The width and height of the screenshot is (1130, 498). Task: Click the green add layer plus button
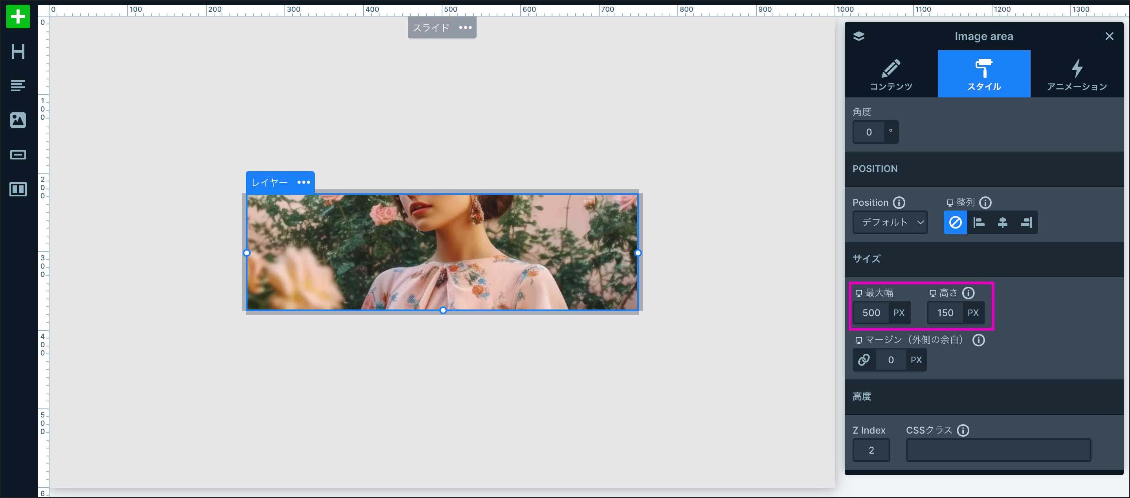tap(18, 16)
